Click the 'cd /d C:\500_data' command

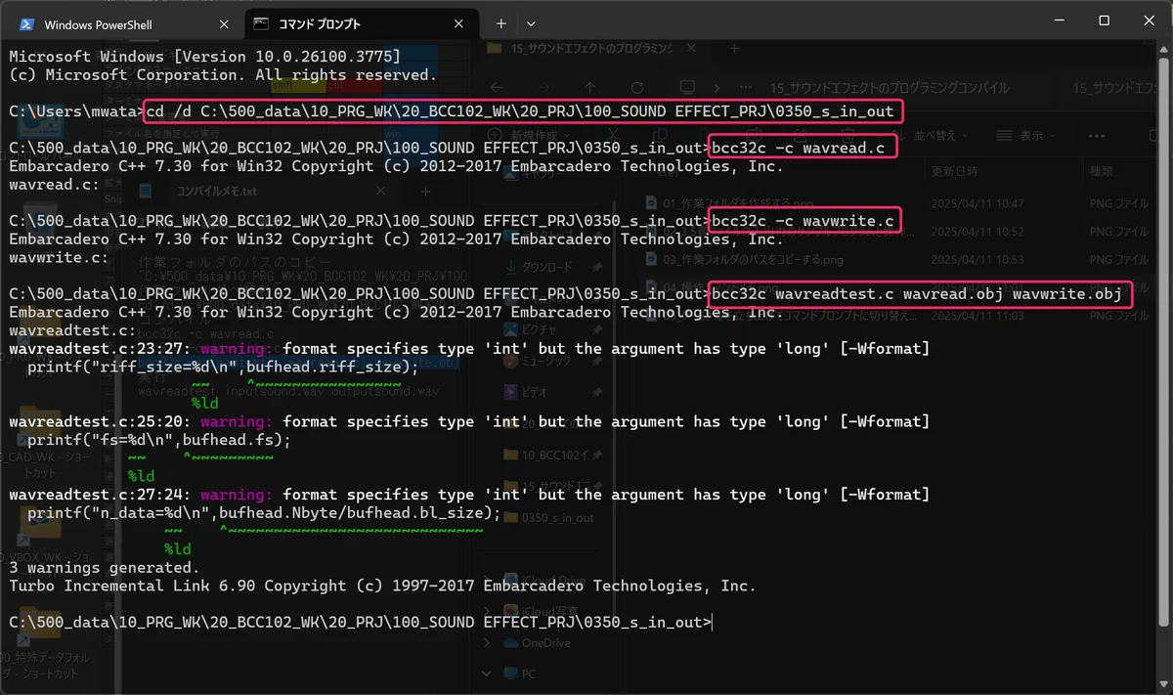pos(523,111)
